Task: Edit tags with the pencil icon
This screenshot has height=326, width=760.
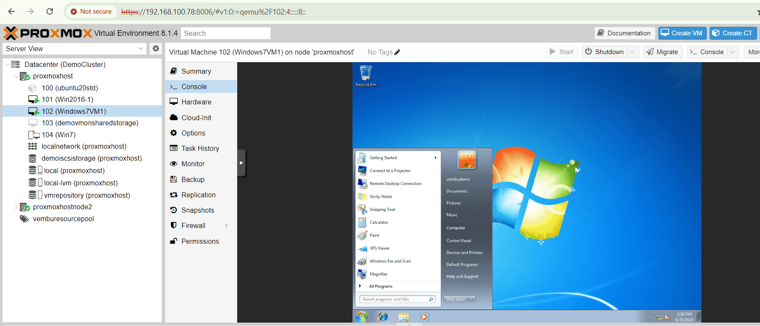Action: (x=397, y=52)
